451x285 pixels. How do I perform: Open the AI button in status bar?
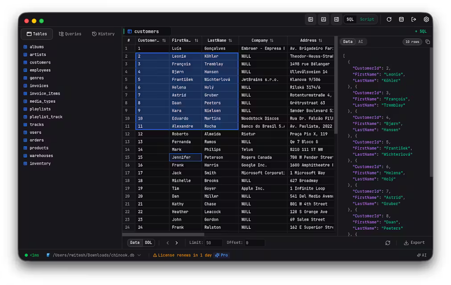coord(422,256)
